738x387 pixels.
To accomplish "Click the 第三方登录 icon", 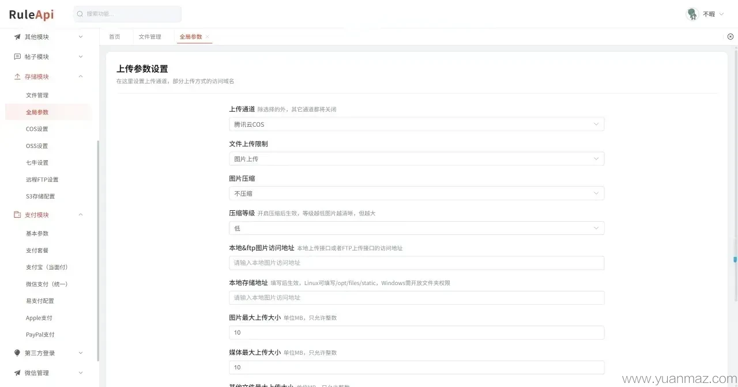I will 17,353.
